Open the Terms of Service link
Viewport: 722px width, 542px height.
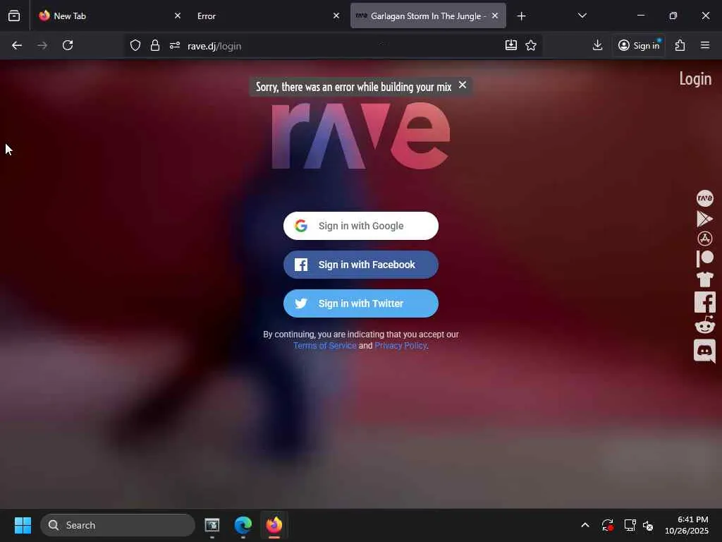point(324,346)
